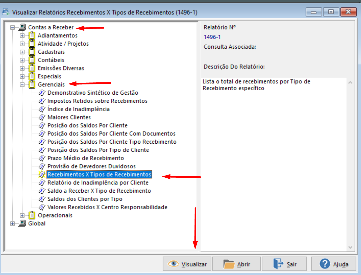Click the window title bar application icon
Screen dimensions: 361x275
click(x=6, y=12)
